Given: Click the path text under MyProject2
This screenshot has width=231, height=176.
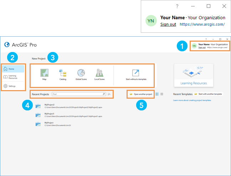Looking at the screenshot, I should [73, 107].
